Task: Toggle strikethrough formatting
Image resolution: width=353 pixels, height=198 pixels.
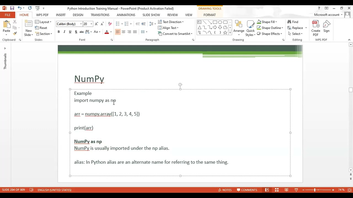Action: point(82,32)
